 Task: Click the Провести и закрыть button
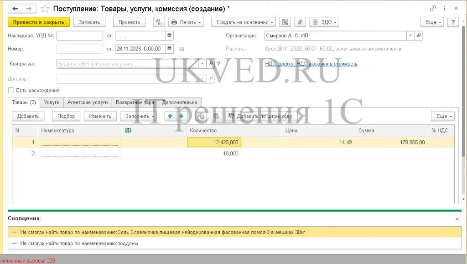click(39, 22)
